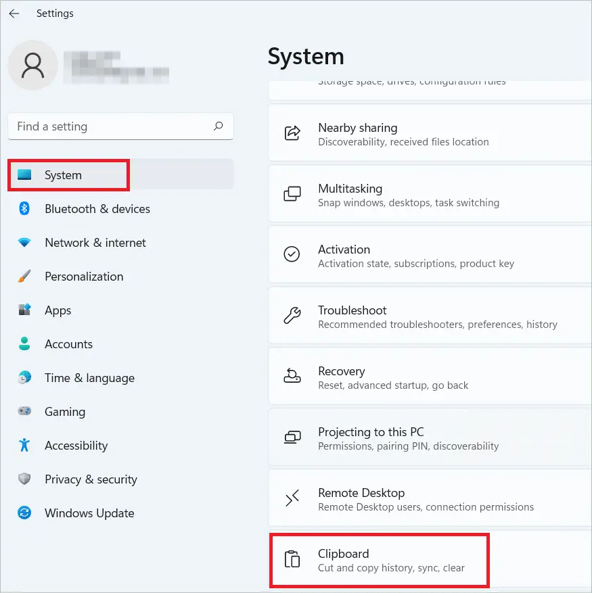This screenshot has width=592, height=593.
Task: Click the Troubleshoot wrench icon
Action: pos(292,316)
